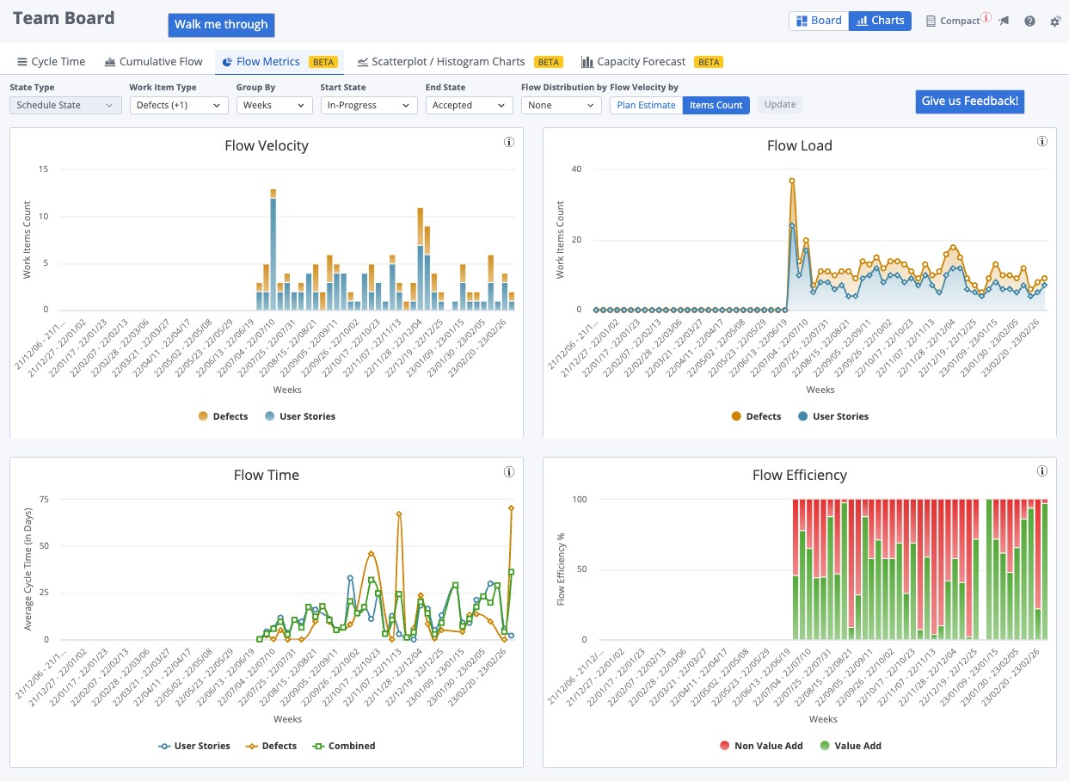Click the Flow Velocity info icon
Image resolution: width=1069 pixels, height=781 pixels.
click(509, 142)
